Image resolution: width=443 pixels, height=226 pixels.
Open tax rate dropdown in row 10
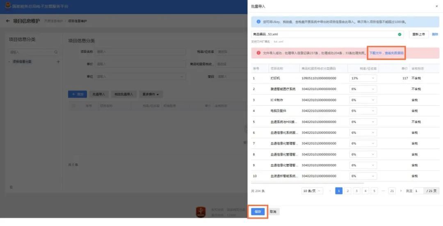(363, 176)
